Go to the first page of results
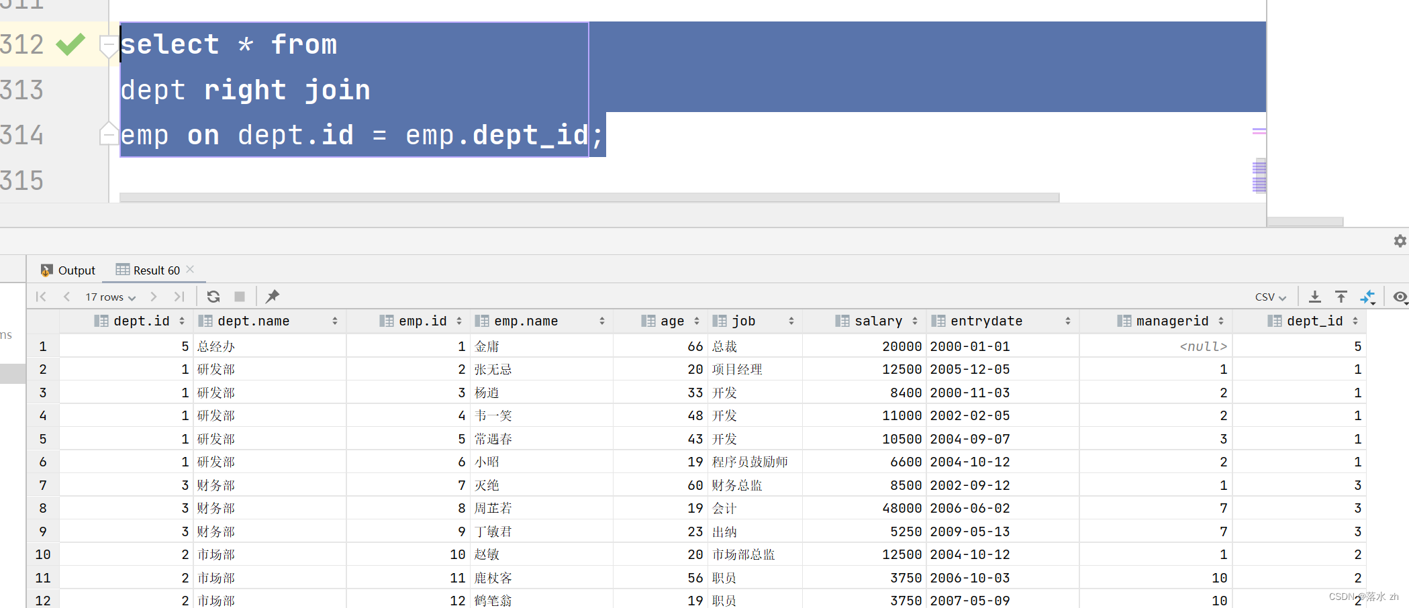The width and height of the screenshot is (1409, 608). point(41,297)
